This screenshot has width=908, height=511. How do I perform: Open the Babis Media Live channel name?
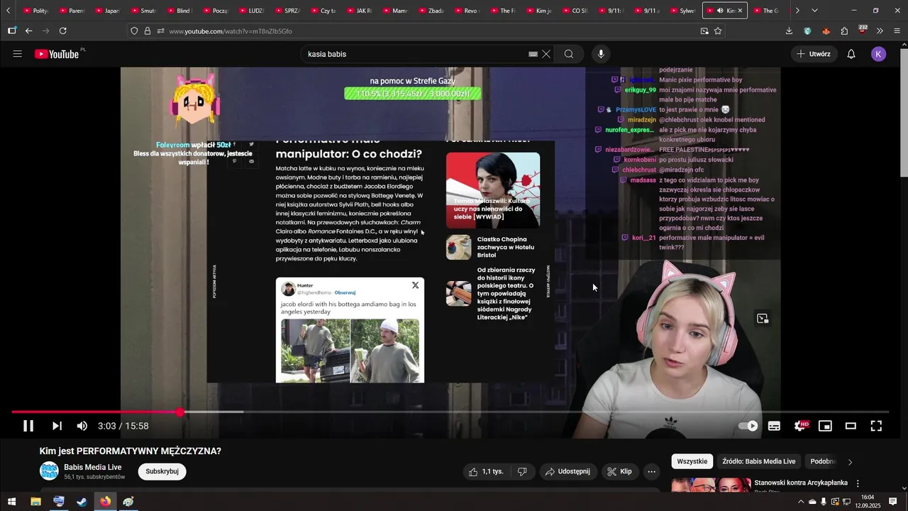tap(93, 467)
